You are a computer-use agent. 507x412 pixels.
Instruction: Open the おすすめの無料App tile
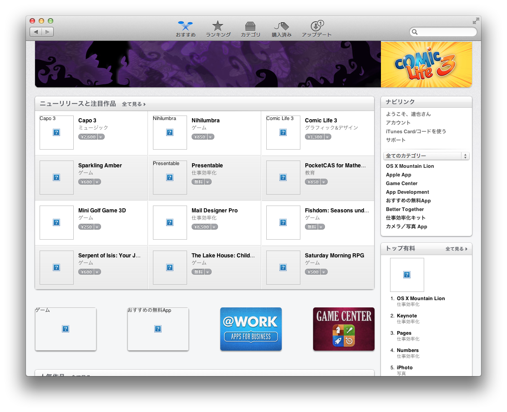pyautogui.click(x=158, y=329)
